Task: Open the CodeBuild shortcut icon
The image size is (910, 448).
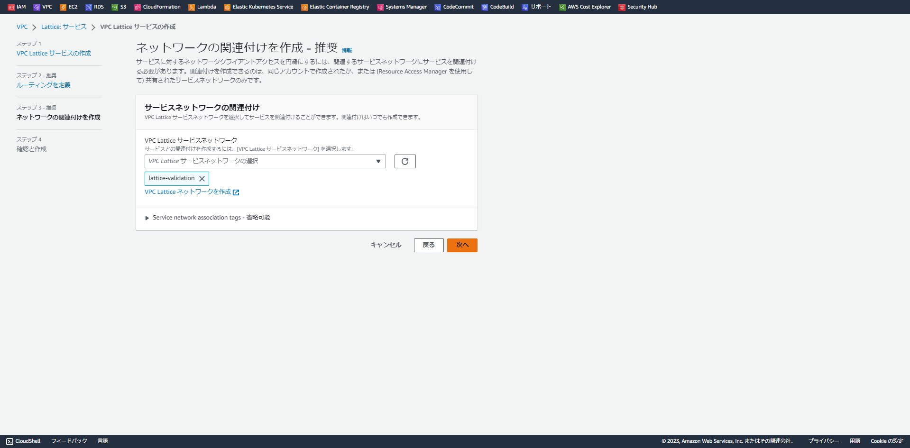Action: [x=485, y=7]
